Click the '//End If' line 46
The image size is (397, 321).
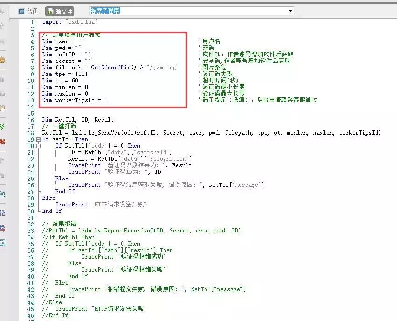point(55,315)
